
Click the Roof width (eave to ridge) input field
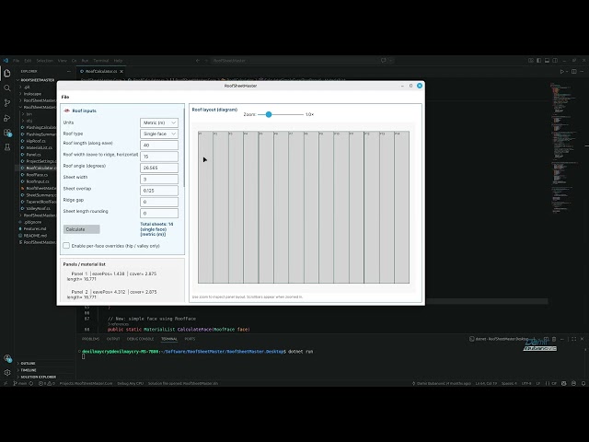(159, 157)
